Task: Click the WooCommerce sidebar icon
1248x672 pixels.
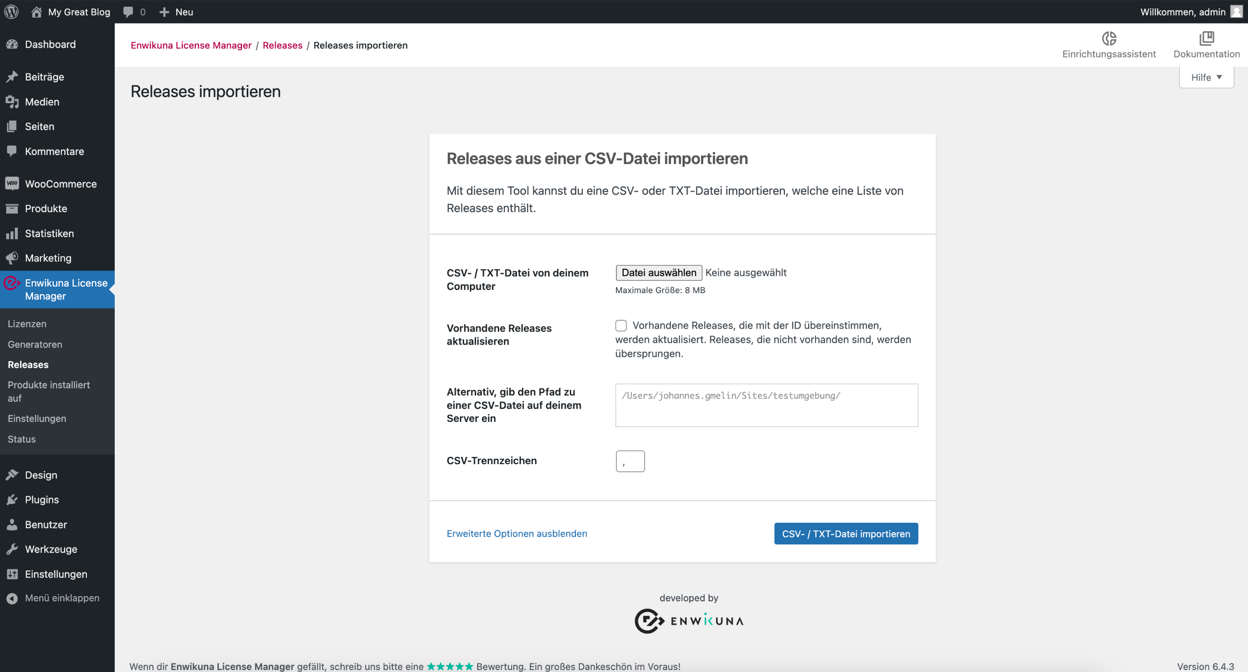Action: (x=12, y=183)
